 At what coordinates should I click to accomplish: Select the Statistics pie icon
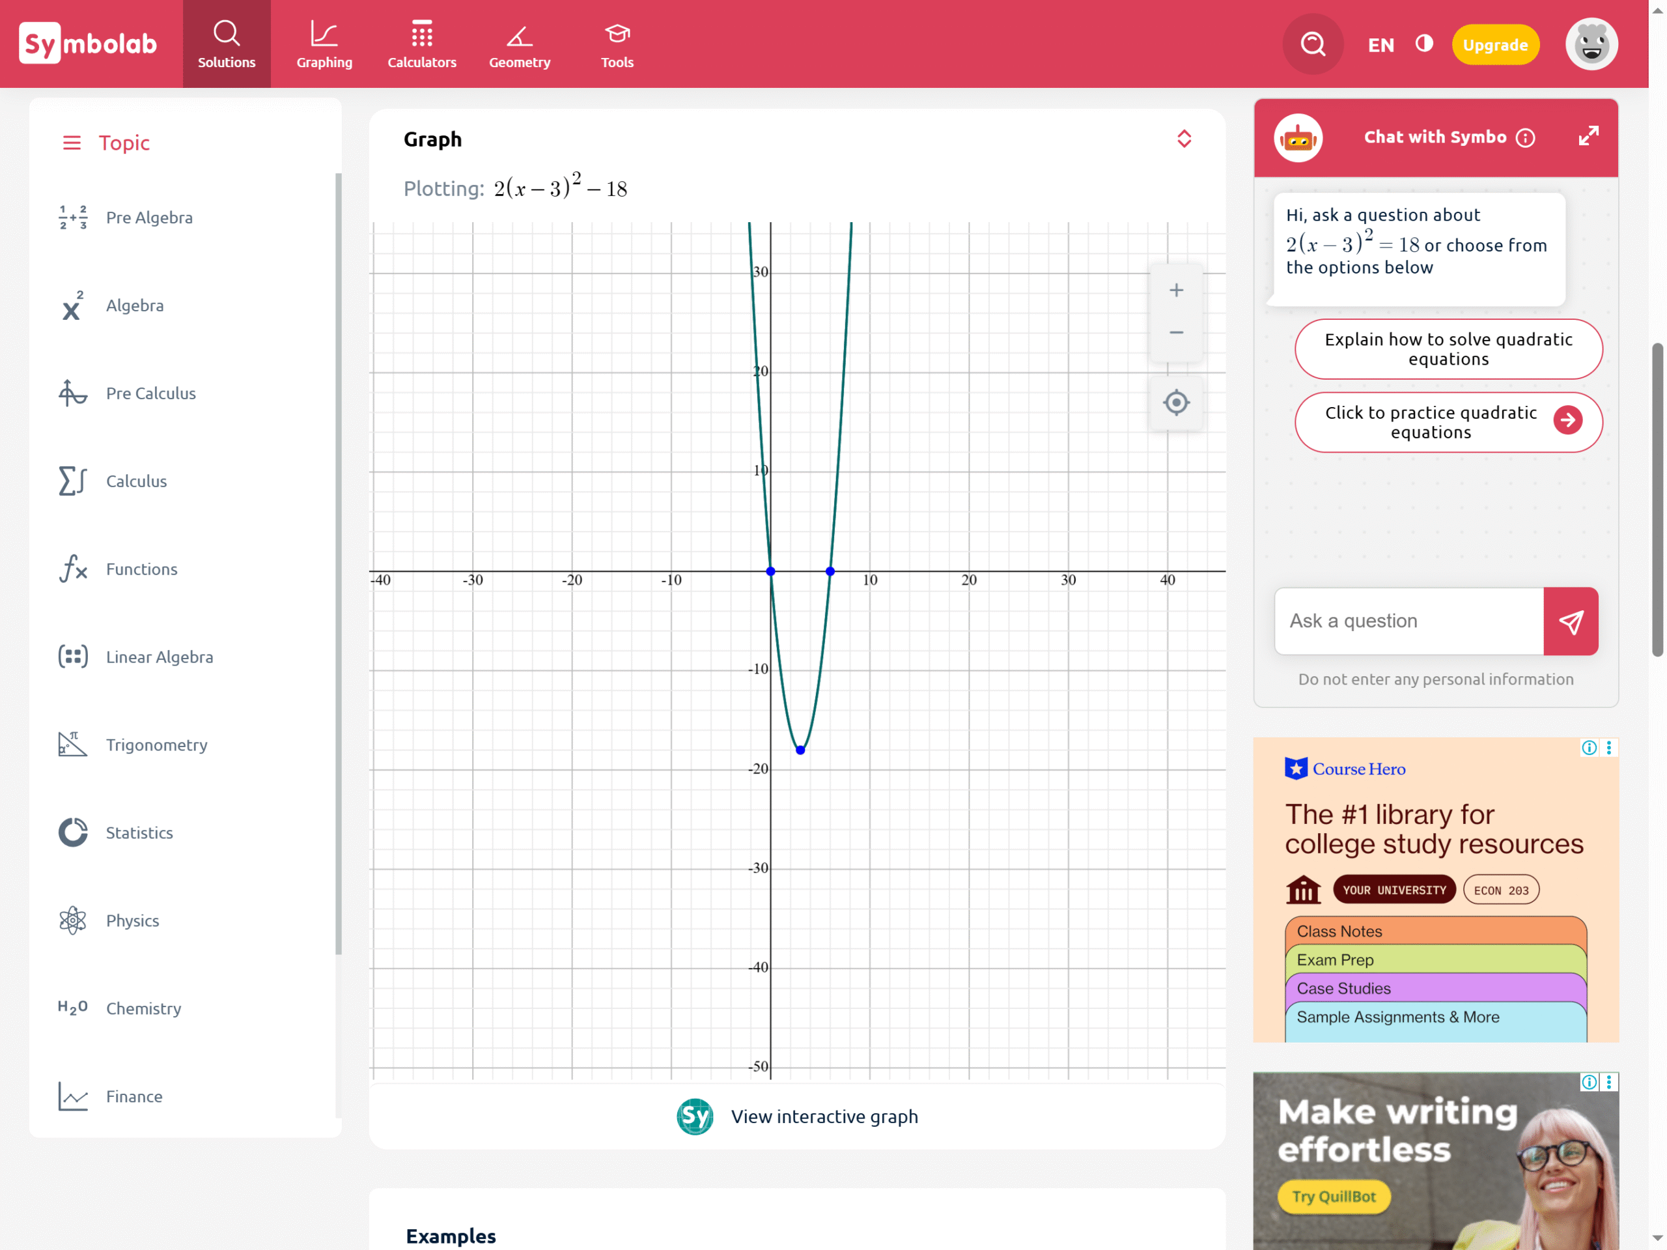click(73, 832)
